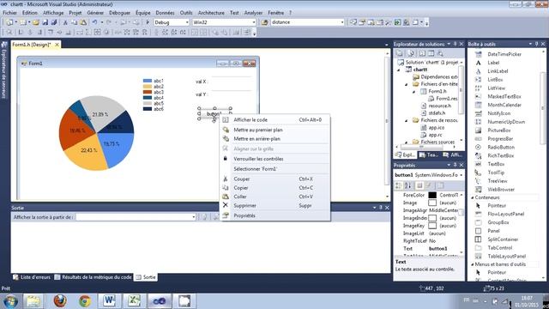The height and width of the screenshot is (309, 549).
Task: Select the ListView control in toolbox
Action: [x=496, y=88]
